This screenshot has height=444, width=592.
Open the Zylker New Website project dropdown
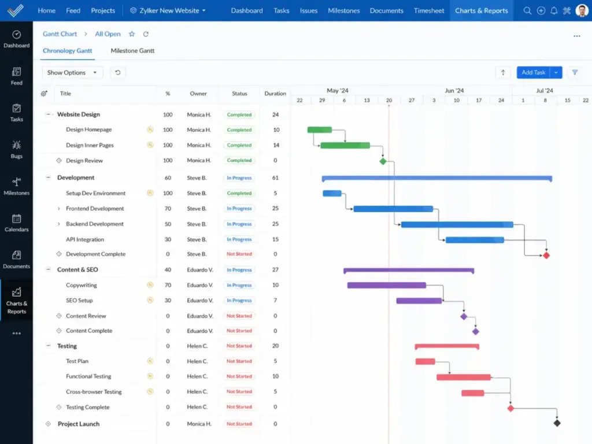click(168, 10)
